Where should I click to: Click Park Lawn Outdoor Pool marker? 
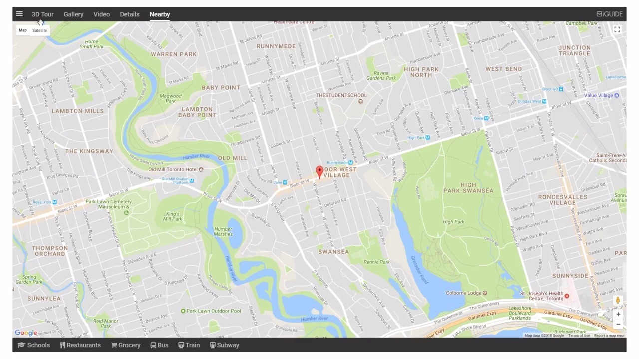point(183,311)
